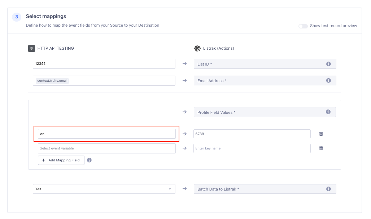Click the Enter key name field
371x219 pixels.
253,148
